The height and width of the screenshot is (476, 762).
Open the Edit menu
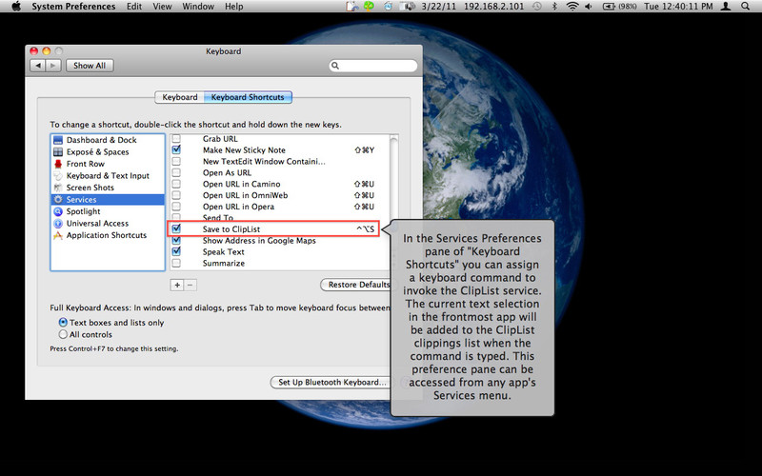(134, 7)
